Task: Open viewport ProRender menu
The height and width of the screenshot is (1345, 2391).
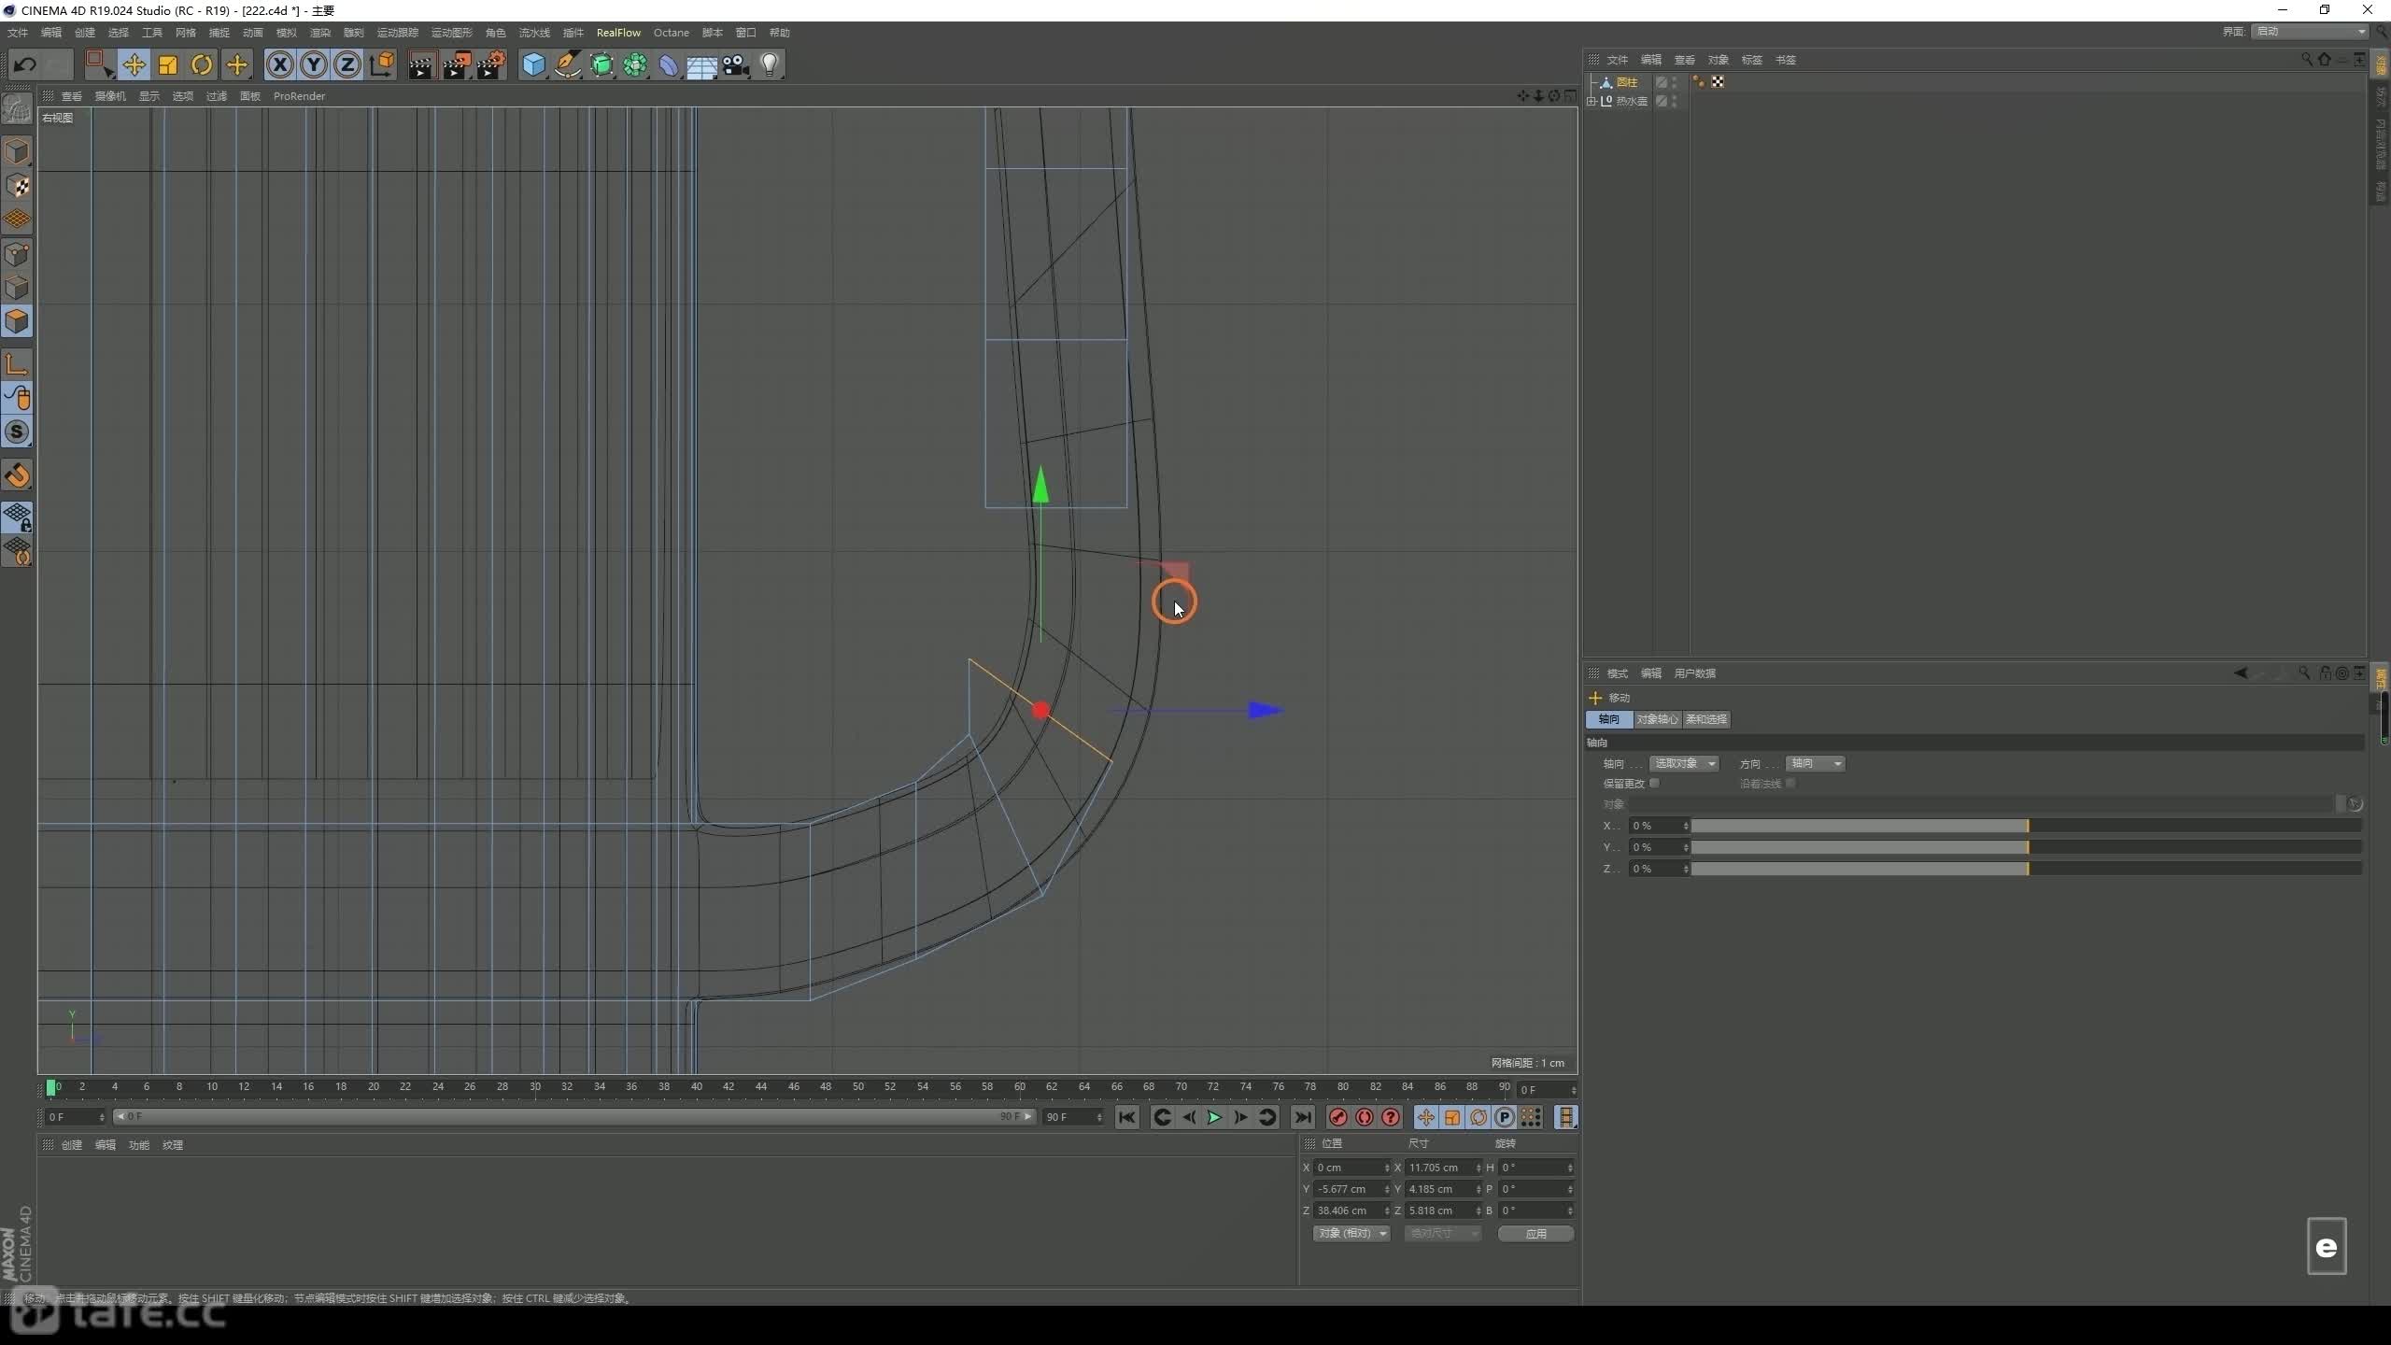Action: 299,96
